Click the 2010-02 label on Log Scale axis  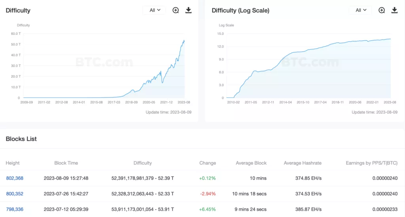(x=233, y=102)
